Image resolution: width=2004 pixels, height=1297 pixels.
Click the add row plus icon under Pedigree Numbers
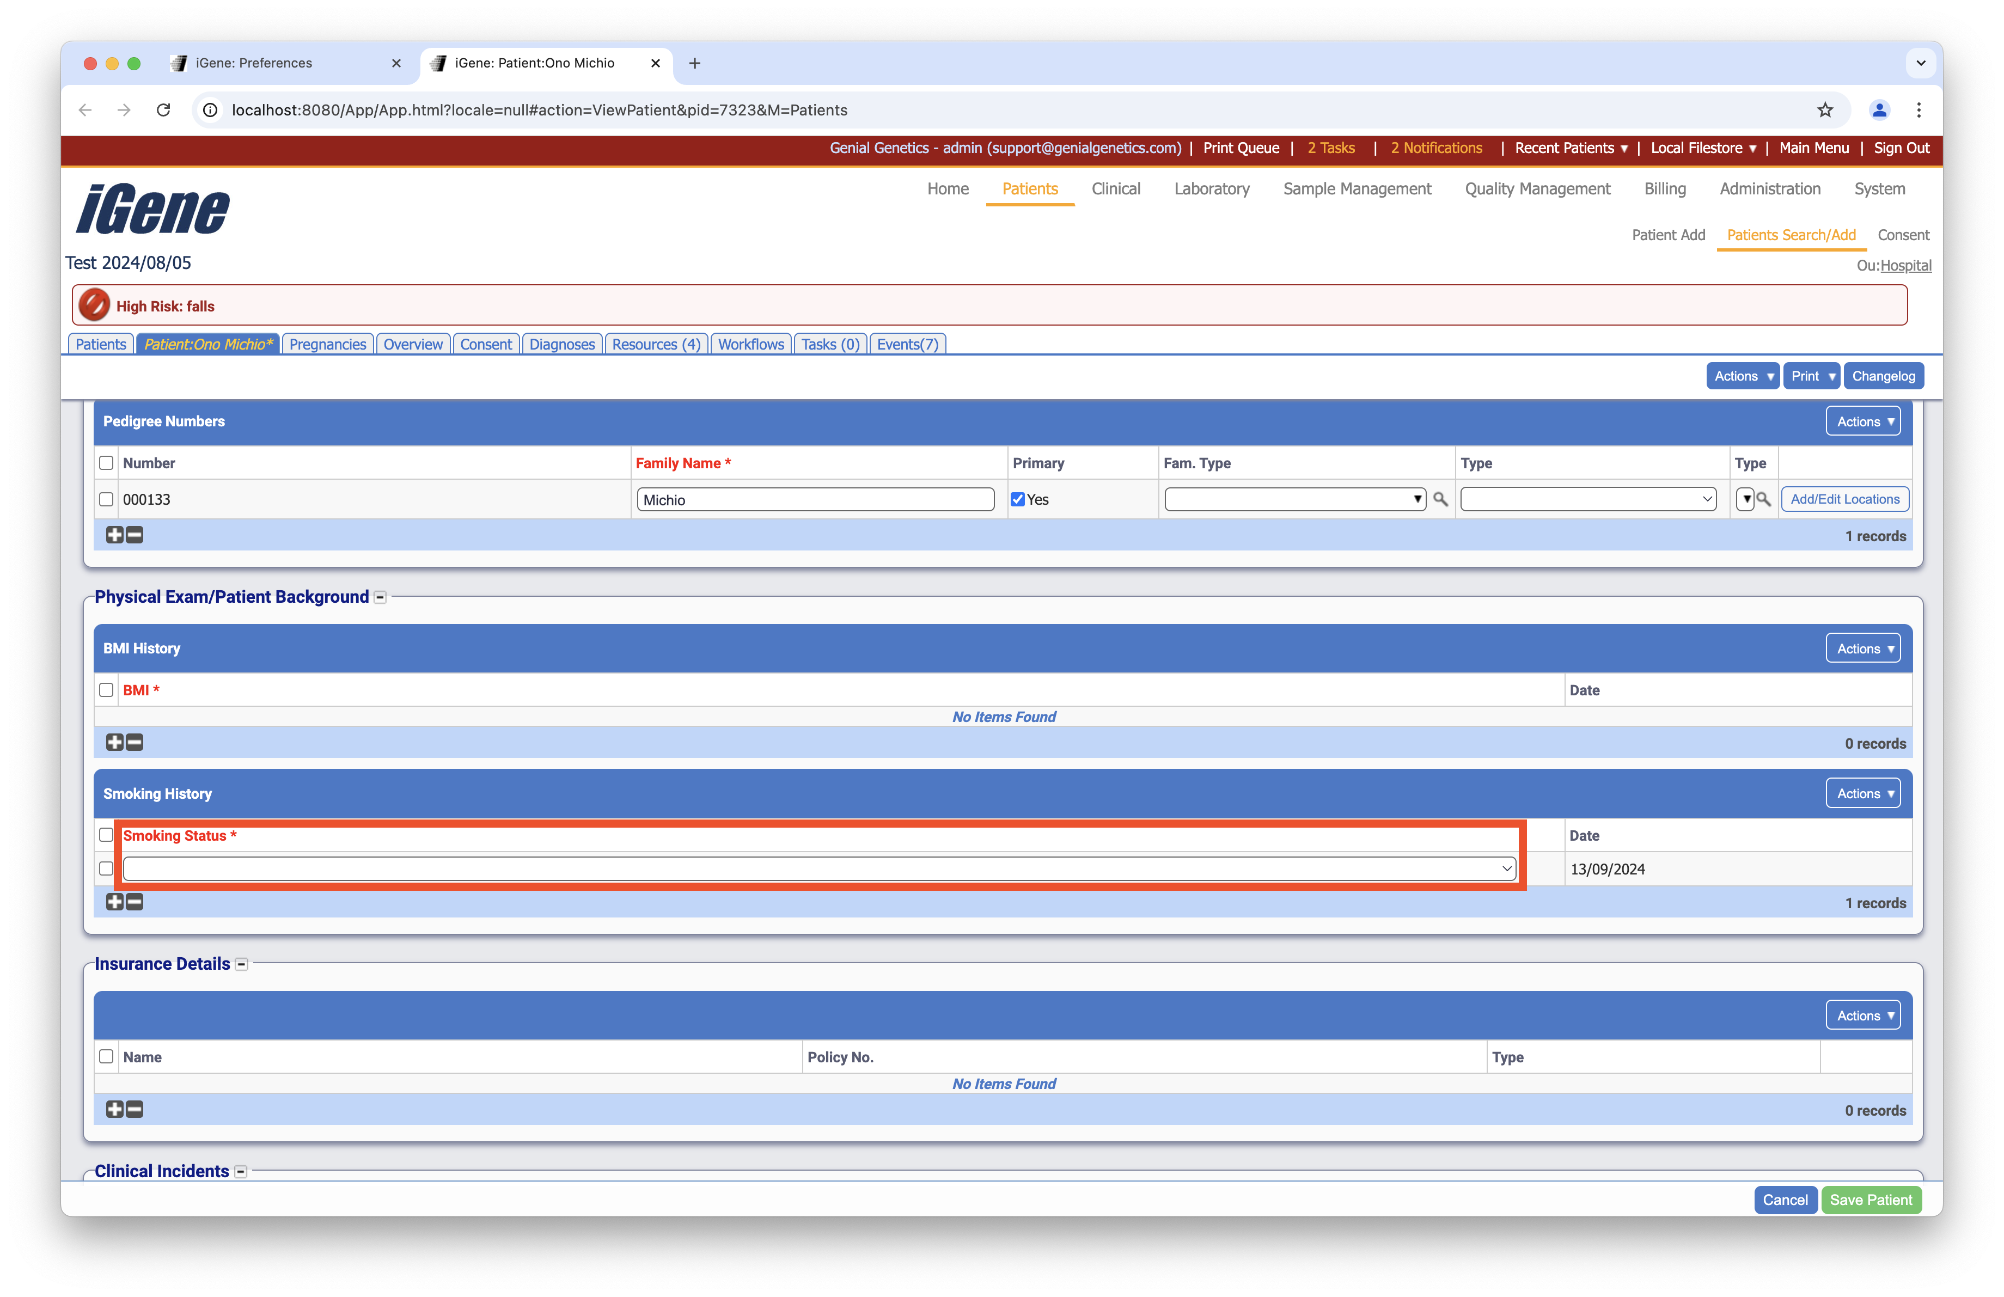tap(114, 535)
